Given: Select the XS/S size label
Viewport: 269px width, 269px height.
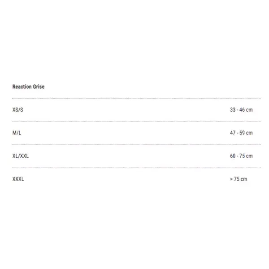Looking at the screenshot, I should coord(17,110).
